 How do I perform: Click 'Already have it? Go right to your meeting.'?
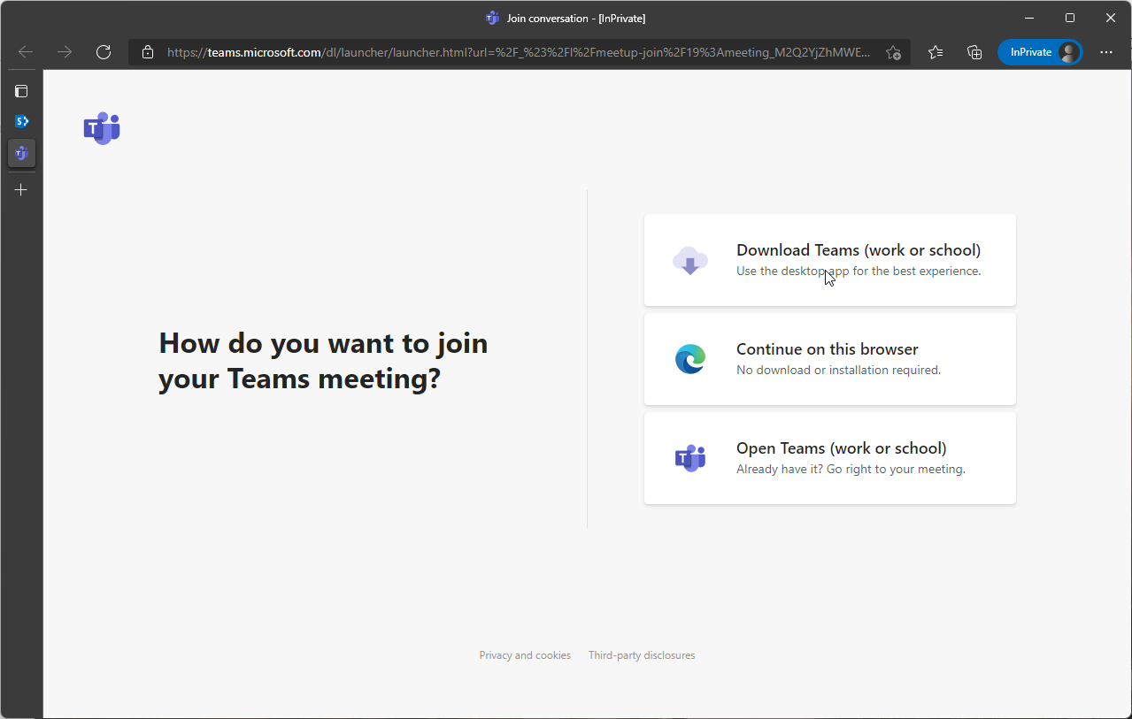[x=851, y=470]
